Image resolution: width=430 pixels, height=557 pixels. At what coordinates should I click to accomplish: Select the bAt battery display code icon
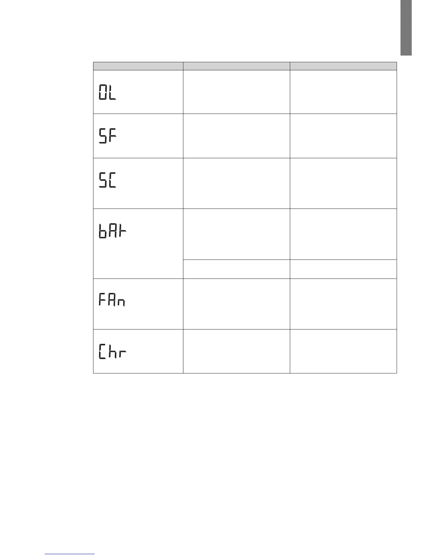pos(112,231)
